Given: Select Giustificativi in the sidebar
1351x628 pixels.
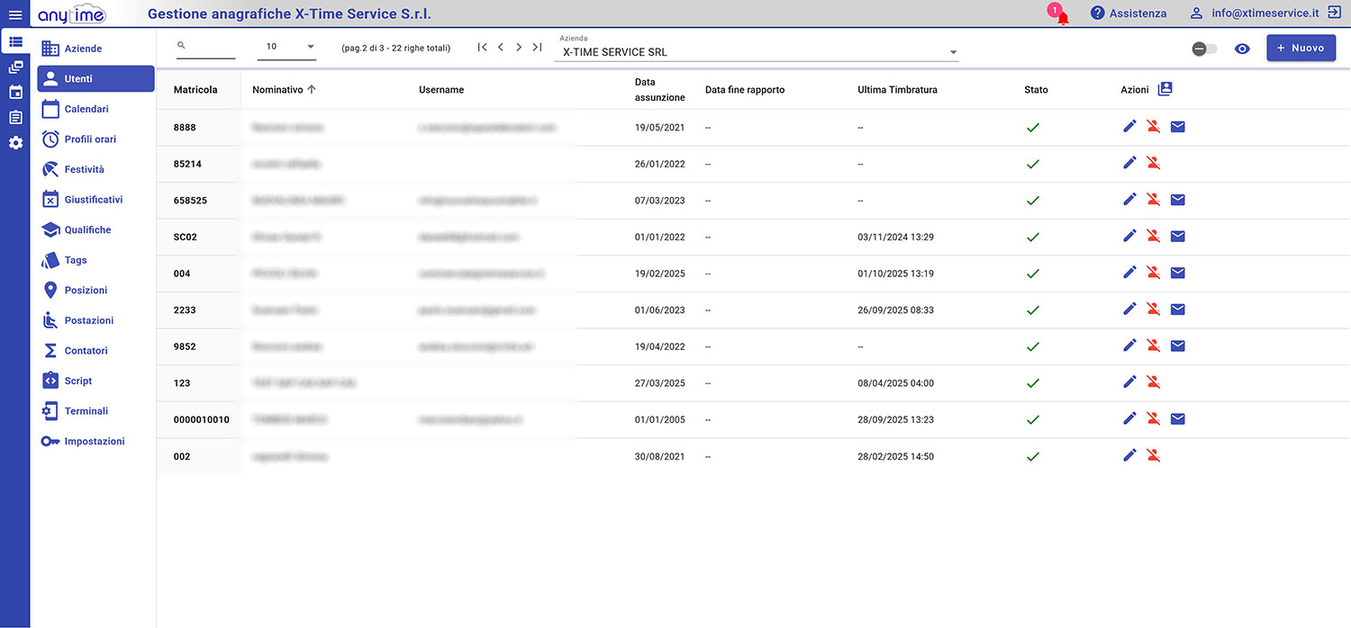Looking at the screenshot, I should point(93,200).
